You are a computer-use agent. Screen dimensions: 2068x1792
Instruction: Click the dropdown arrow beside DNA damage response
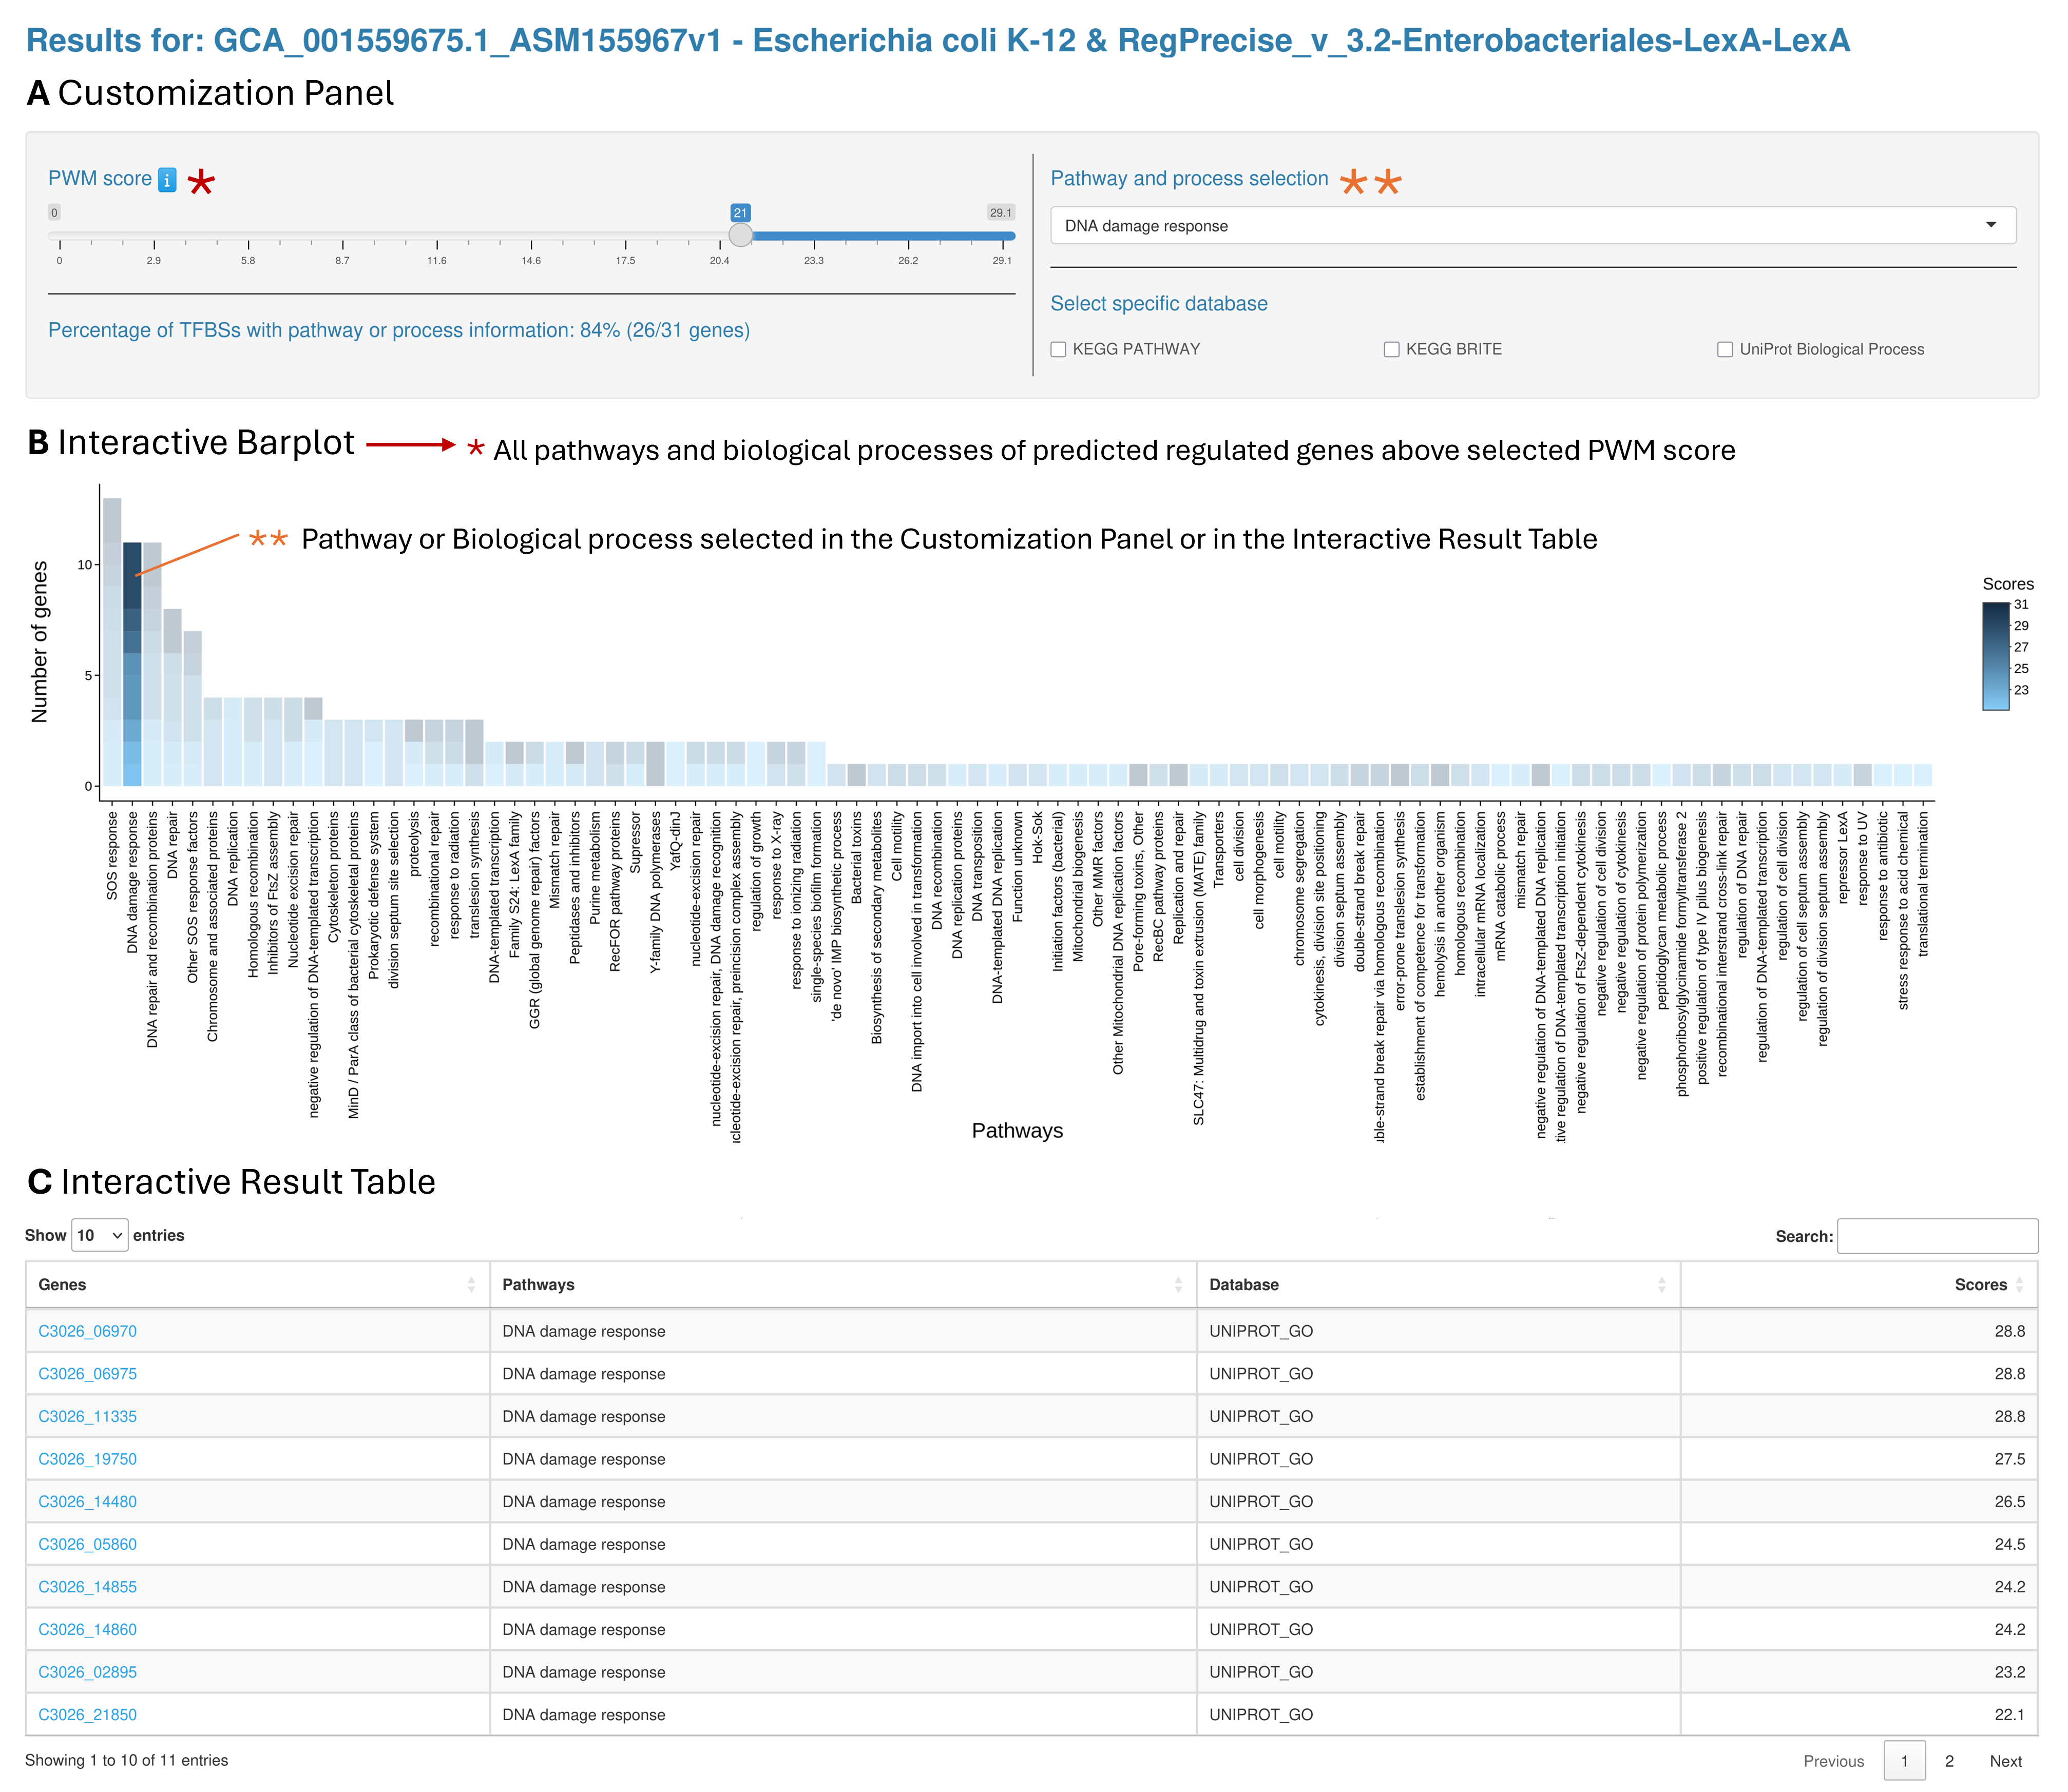[1990, 225]
